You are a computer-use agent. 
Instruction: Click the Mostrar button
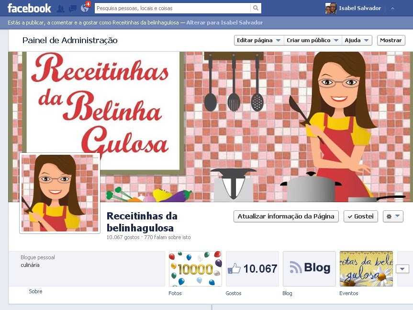(391, 40)
